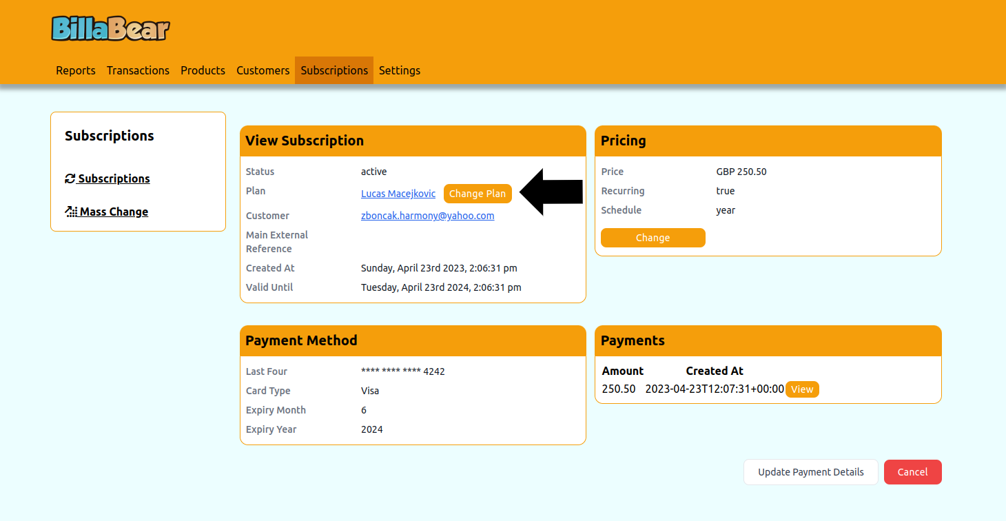Go to the Transactions section
This screenshot has width=1006, height=521.
138,70
